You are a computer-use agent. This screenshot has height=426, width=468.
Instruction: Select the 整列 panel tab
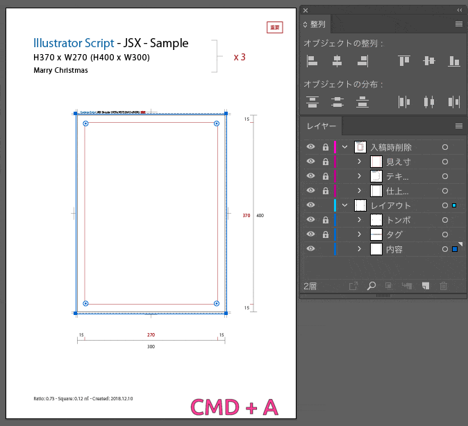[315, 24]
